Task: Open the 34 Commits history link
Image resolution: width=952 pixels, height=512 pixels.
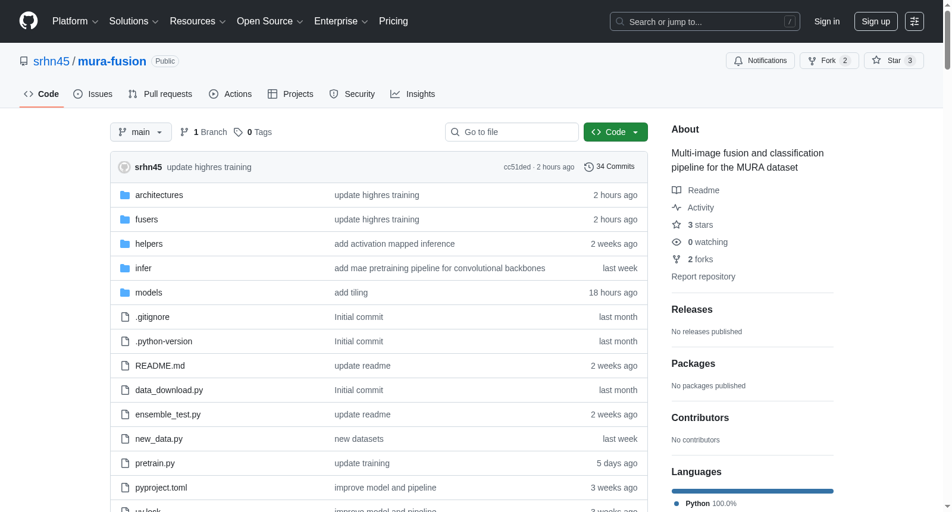Action: pyautogui.click(x=610, y=167)
